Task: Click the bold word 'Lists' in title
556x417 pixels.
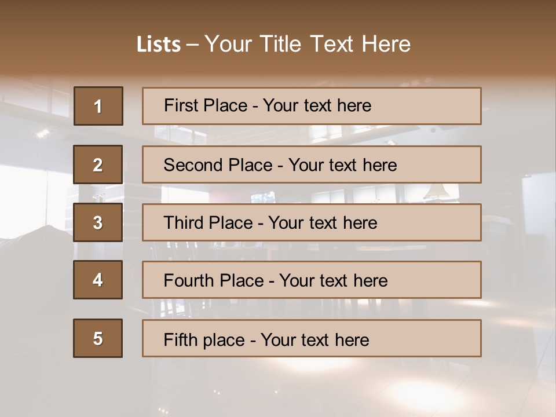Action: [x=159, y=44]
